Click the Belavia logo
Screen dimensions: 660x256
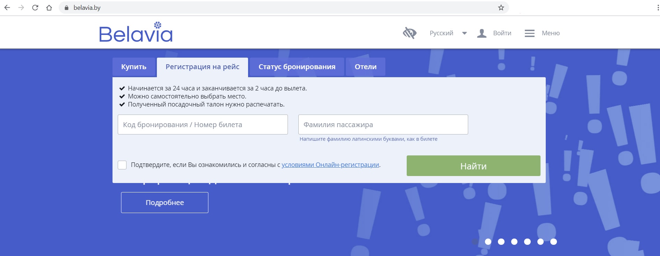click(136, 32)
